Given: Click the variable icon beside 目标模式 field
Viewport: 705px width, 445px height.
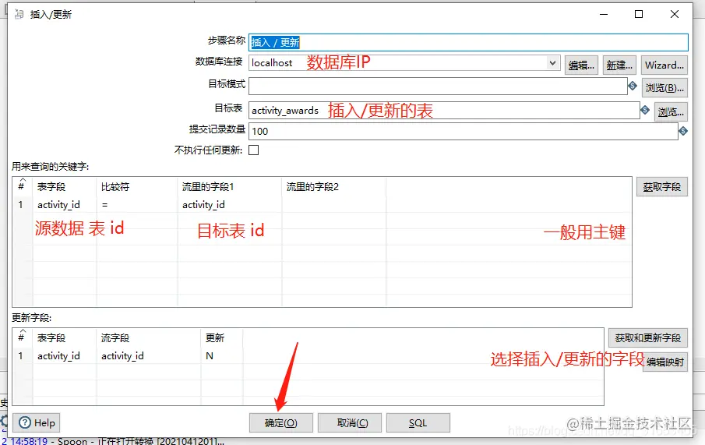Looking at the screenshot, I should [x=633, y=86].
